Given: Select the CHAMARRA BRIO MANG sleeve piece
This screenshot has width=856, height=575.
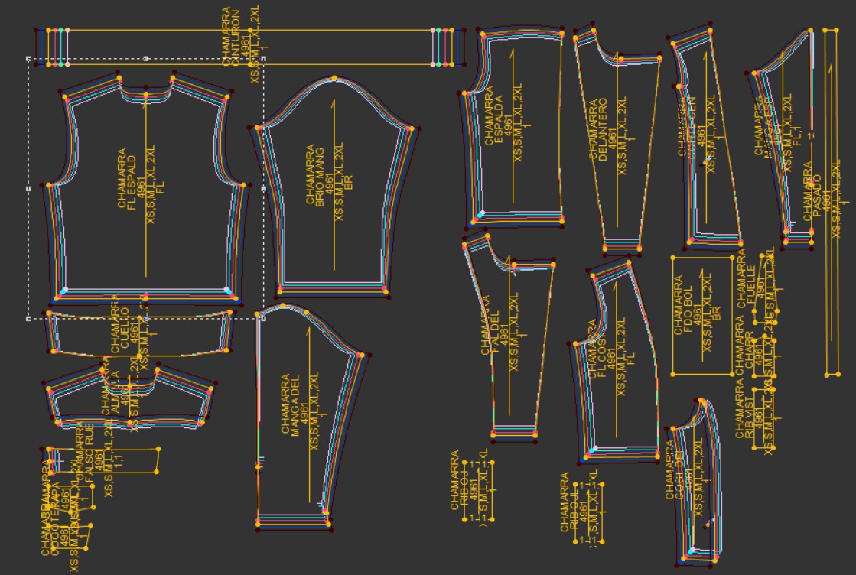Looking at the screenshot, I should pyautogui.click(x=334, y=188).
